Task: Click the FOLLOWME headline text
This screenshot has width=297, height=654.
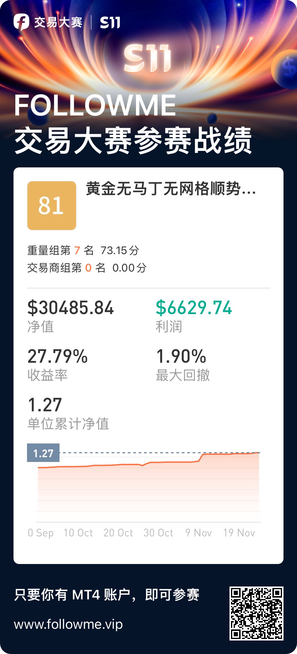Action: pos(95,105)
